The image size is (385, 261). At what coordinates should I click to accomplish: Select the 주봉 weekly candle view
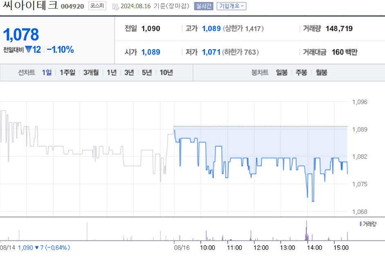302,72
